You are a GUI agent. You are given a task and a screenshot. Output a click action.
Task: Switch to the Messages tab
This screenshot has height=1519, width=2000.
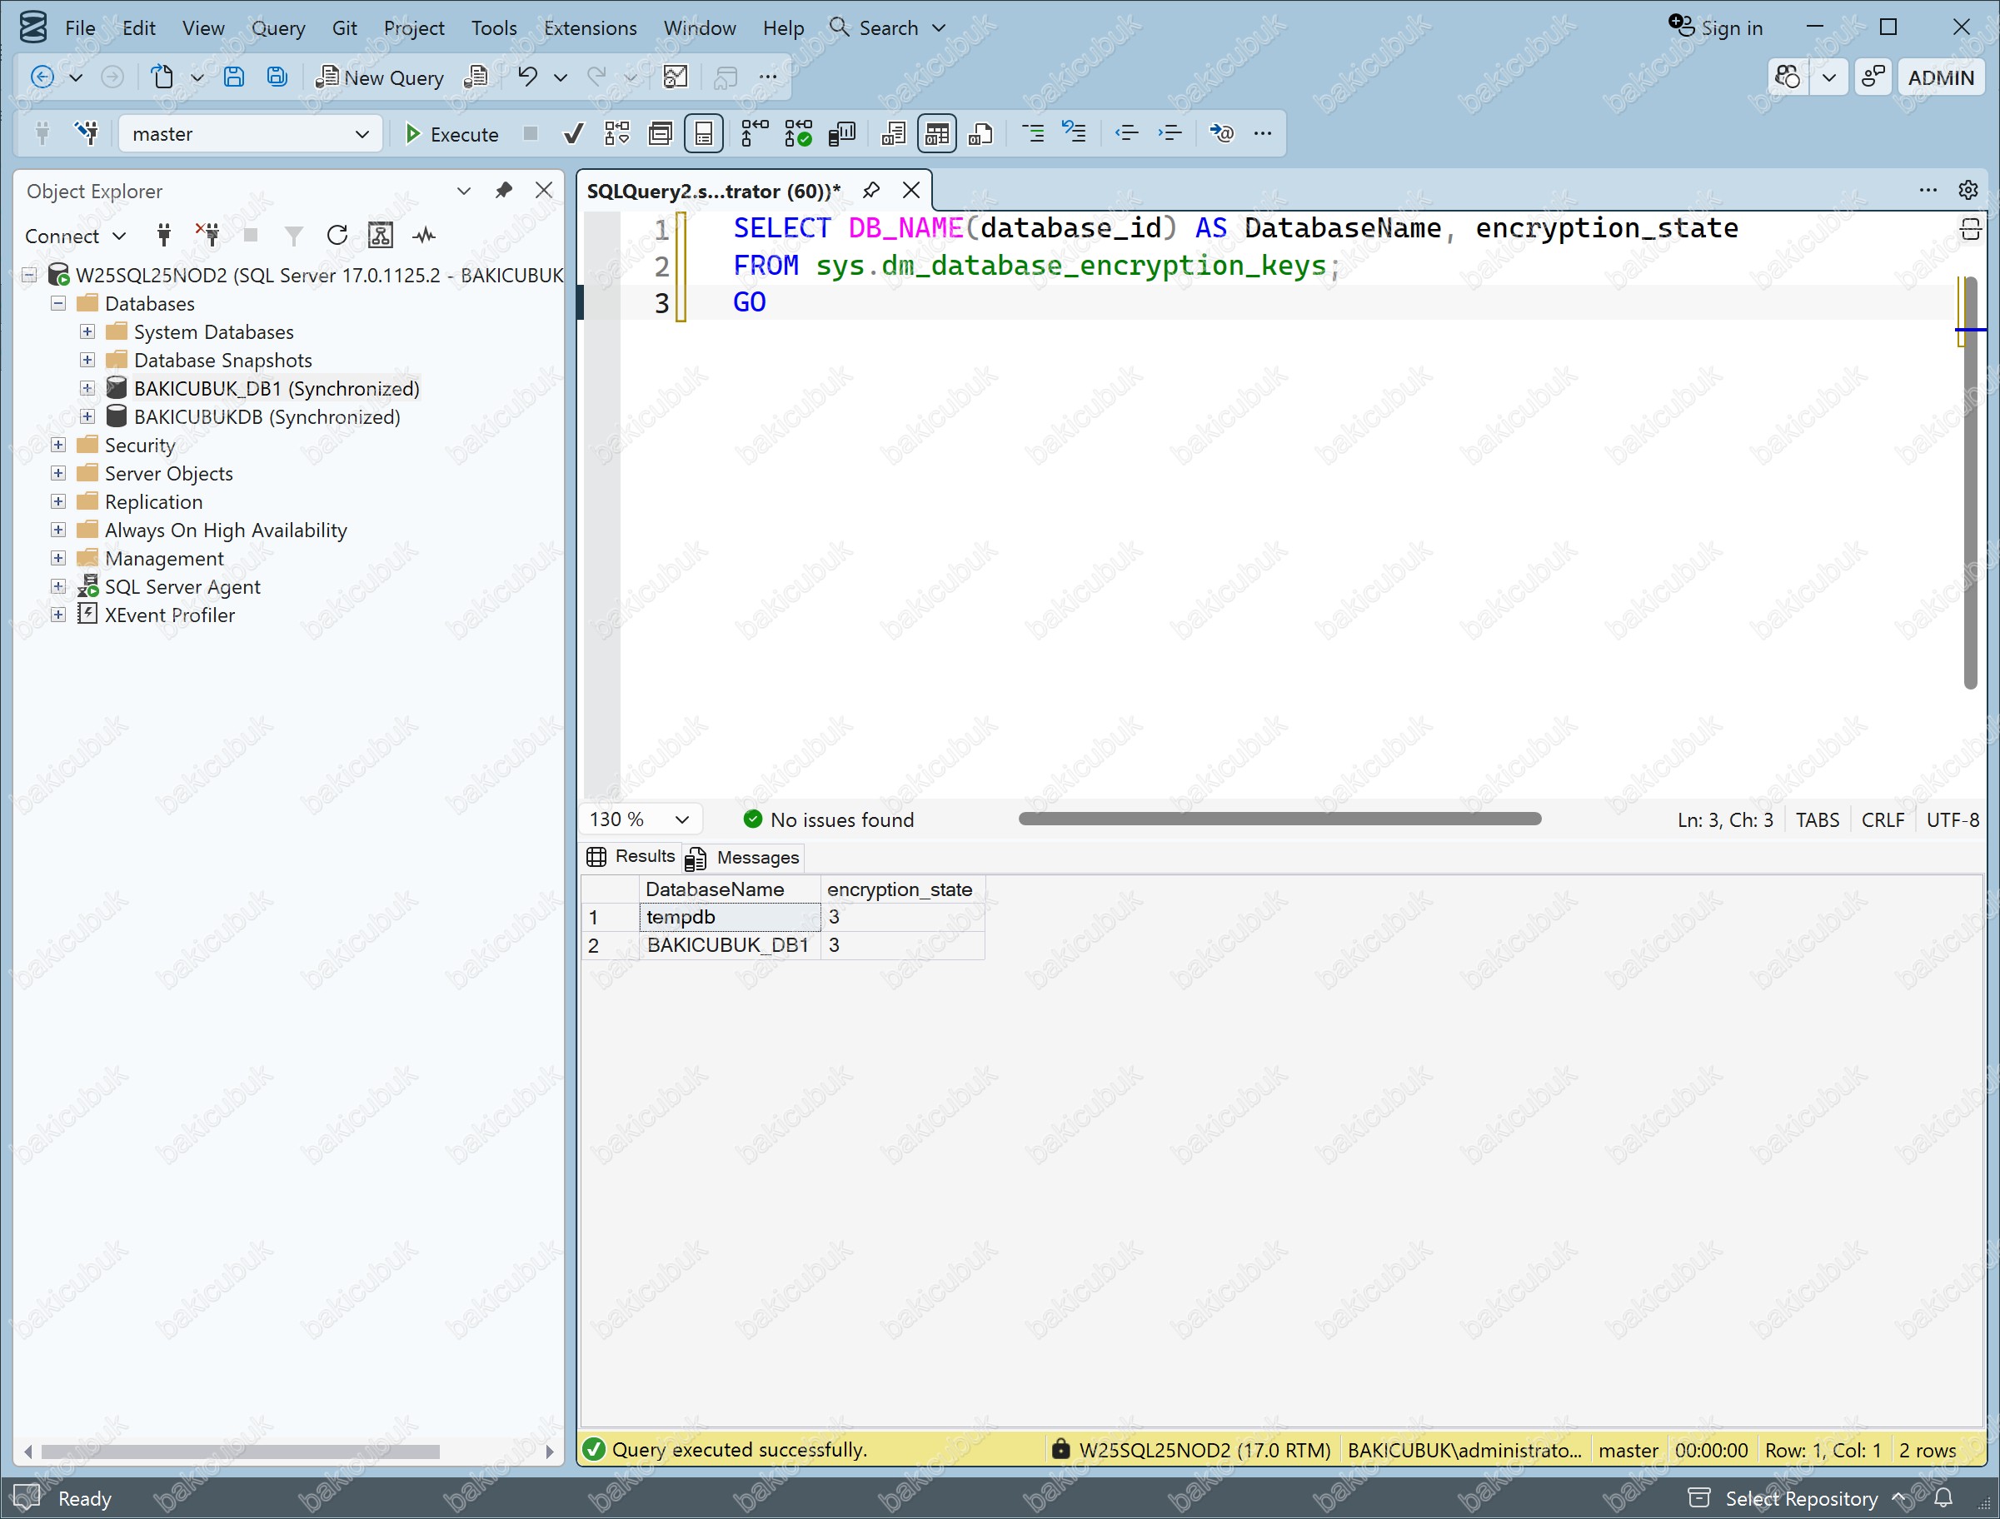pyautogui.click(x=742, y=857)
